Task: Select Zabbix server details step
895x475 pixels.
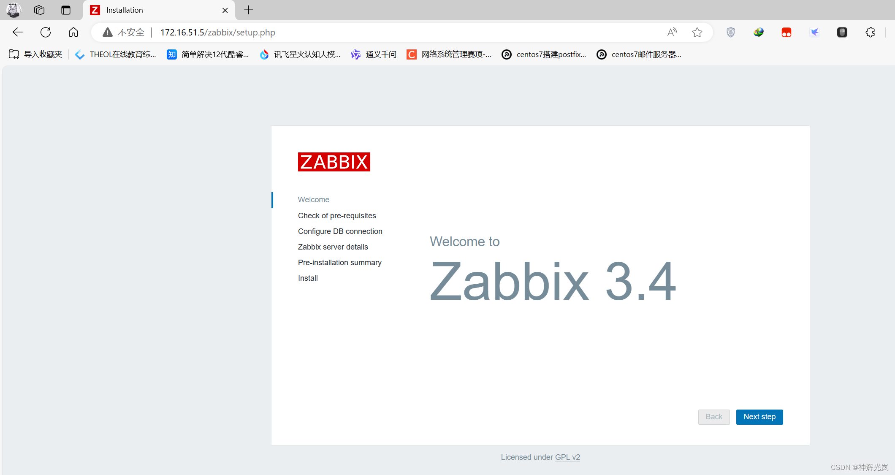Action: pyautogui.click(x=333, y=247)
